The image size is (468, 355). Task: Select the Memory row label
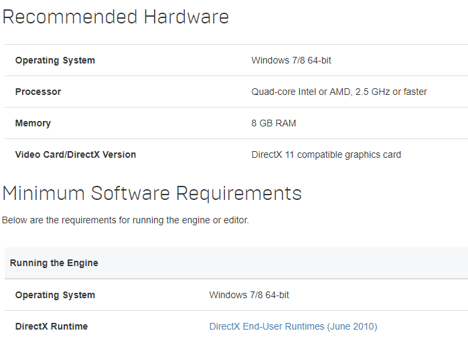(33, 123)
